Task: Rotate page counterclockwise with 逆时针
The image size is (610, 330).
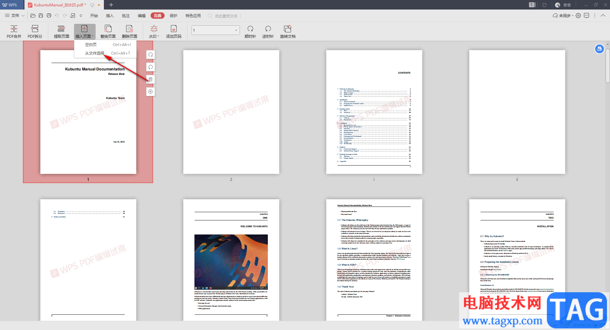Action: tap(268, 31)
